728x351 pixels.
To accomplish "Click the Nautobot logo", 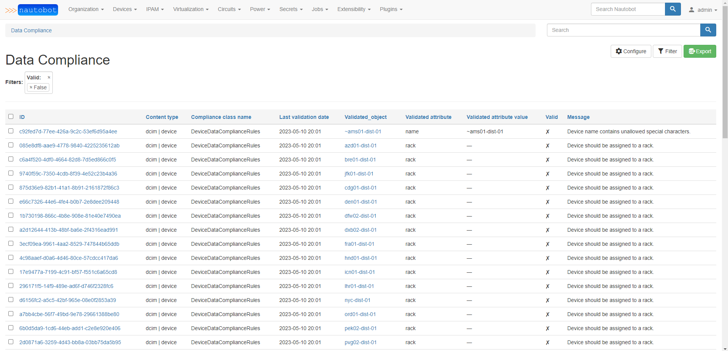I will 38,9.
